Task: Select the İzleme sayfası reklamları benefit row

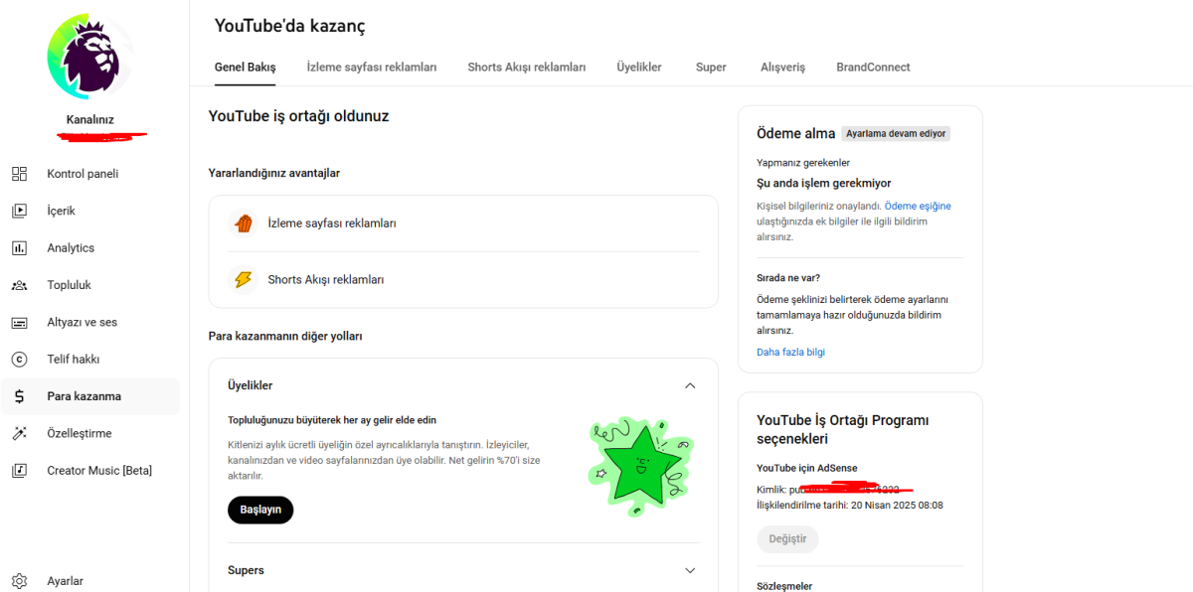Action: 463,223
